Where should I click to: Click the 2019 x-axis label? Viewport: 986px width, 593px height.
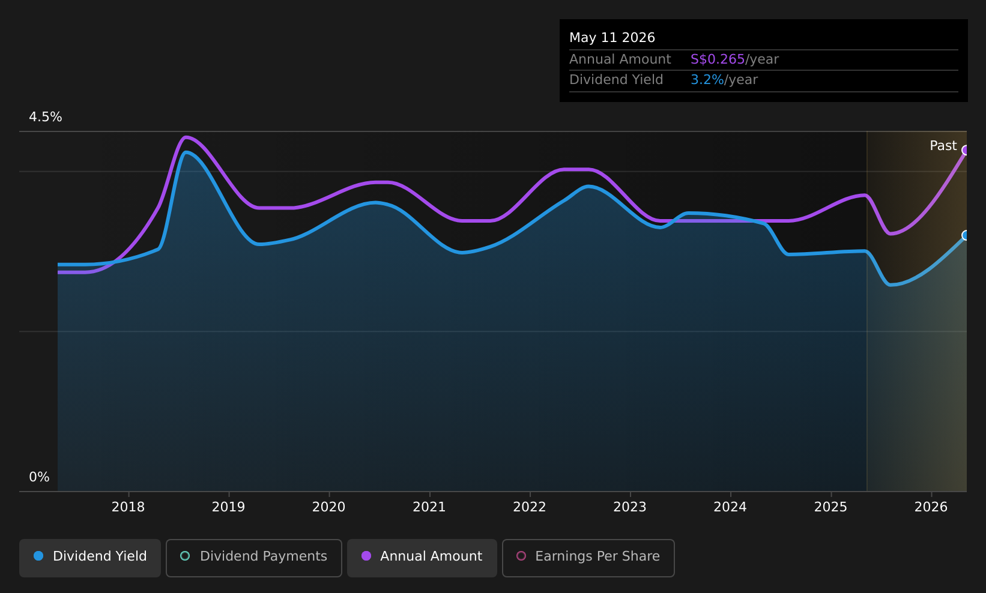(x=229, y=507)
